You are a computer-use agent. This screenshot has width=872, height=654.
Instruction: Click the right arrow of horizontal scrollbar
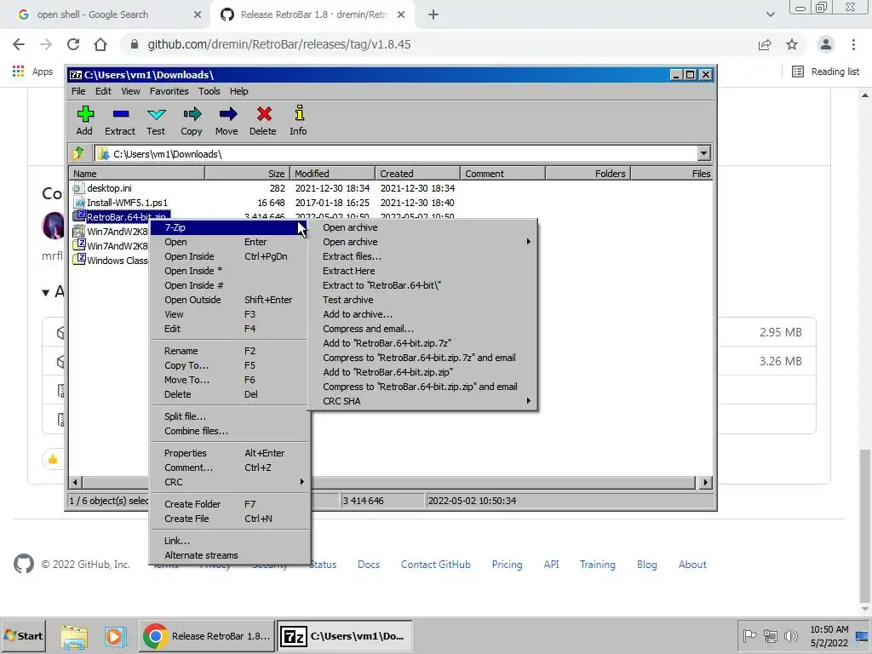click(x=706, y=482)
